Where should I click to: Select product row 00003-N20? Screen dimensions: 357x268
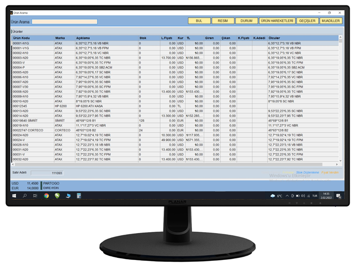pyautogui.click(x=175, y=58)
